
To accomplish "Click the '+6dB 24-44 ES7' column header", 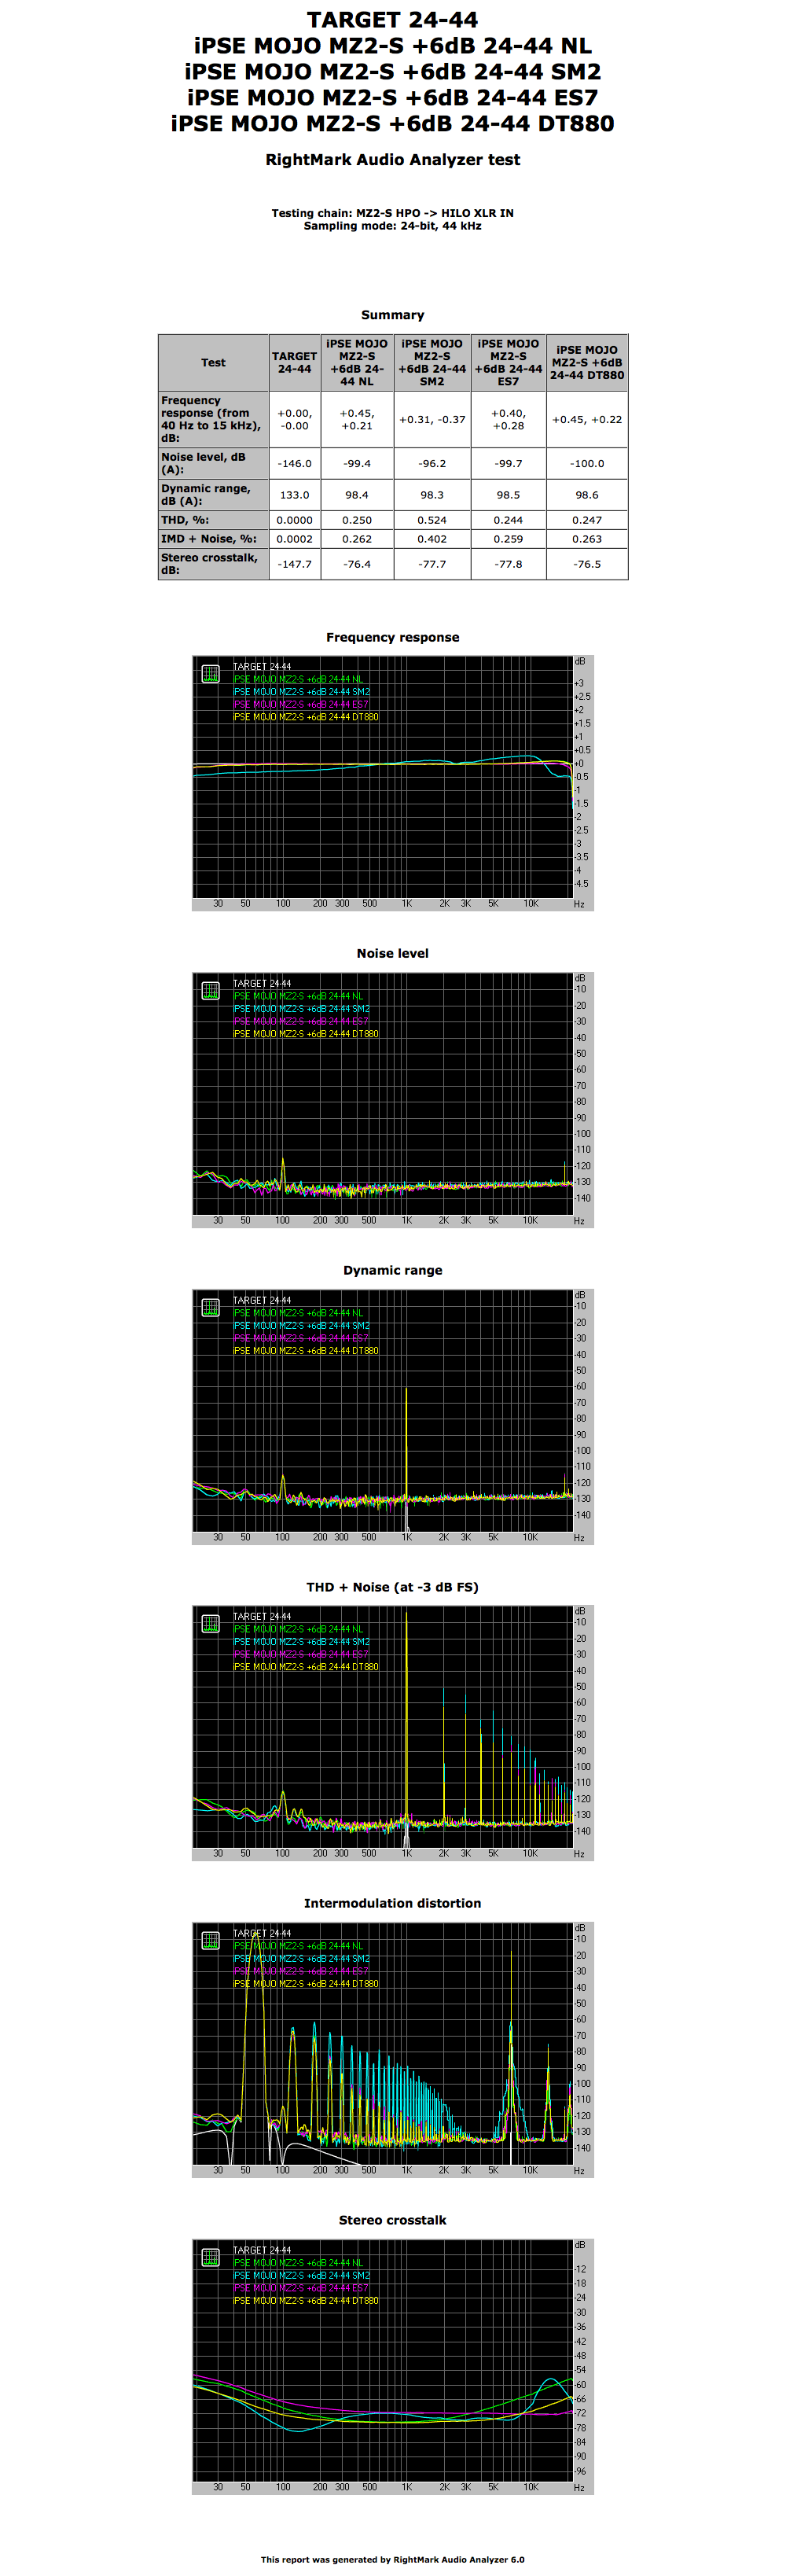I will point(508,363).
